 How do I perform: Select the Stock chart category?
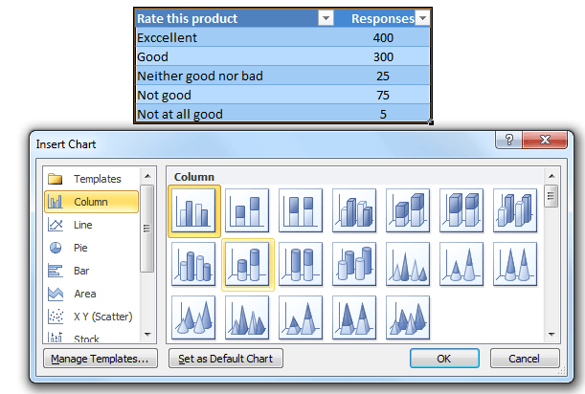pos(91,338)
